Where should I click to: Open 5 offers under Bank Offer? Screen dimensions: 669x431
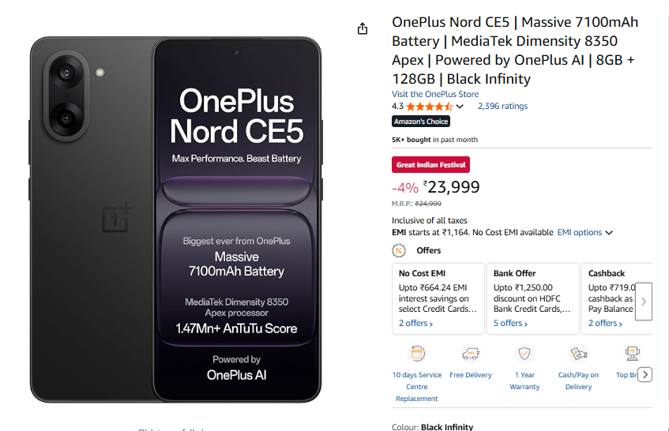tap(511, 324)
